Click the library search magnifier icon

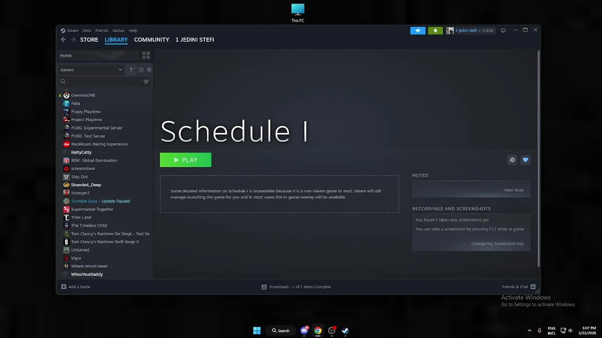point(63,82)
